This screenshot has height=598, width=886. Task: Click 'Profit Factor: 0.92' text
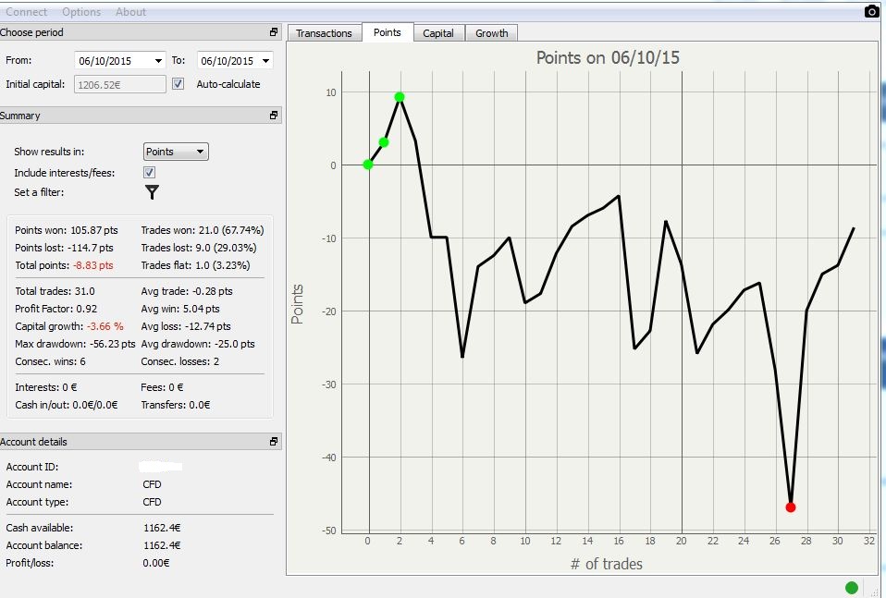55,309
